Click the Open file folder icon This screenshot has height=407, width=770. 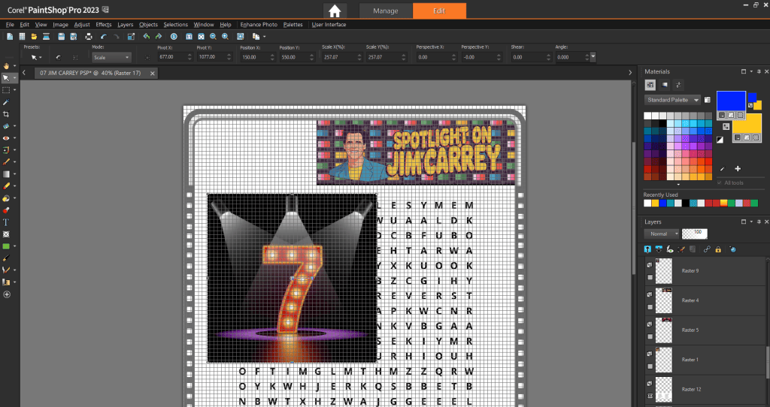click(x=34, y=36)
